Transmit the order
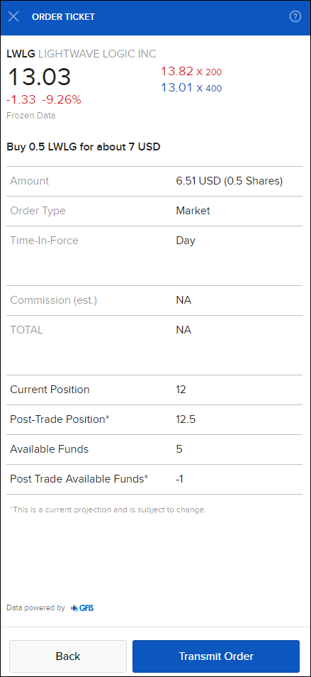The image size is (311, 677). coord(216,656)
